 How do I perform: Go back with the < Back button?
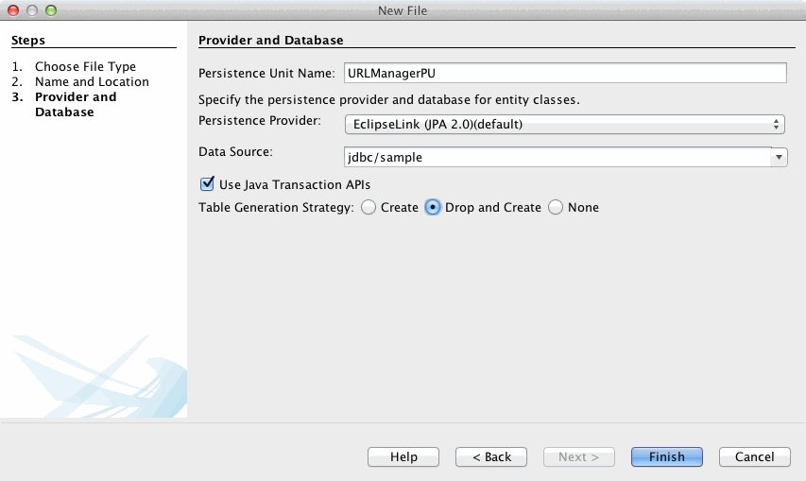[x=491, y=456]
